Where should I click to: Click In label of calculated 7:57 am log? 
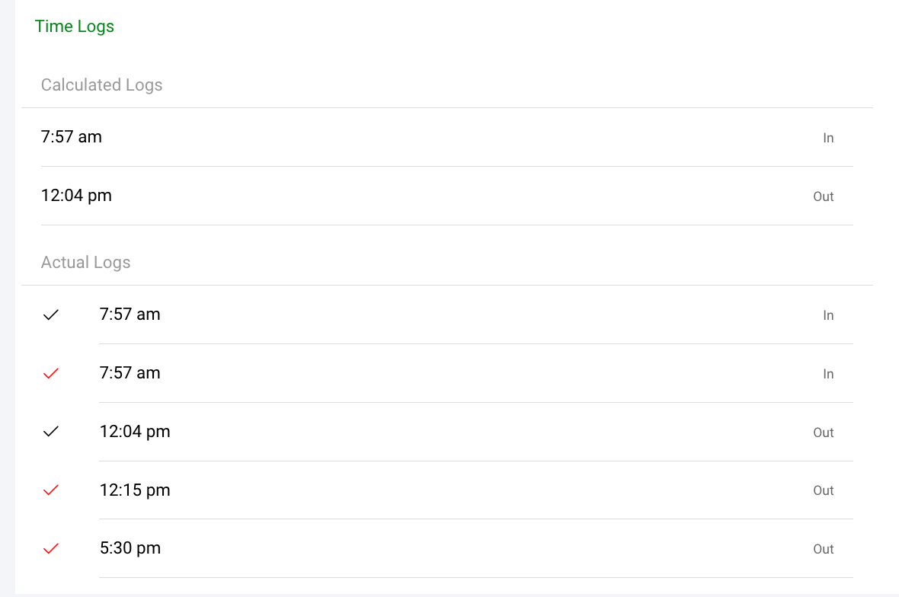point(828,138)
